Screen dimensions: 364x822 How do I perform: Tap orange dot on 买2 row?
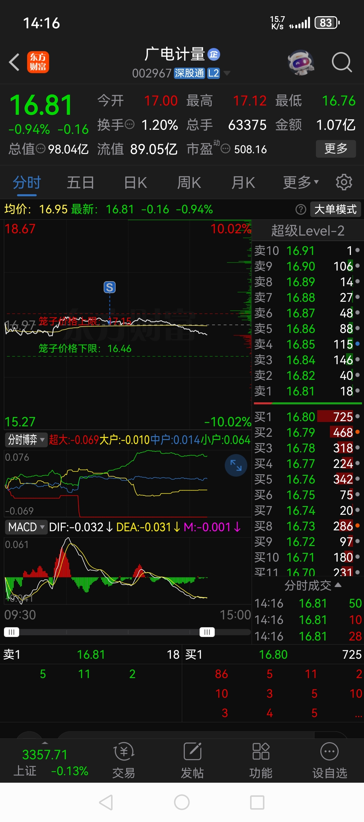click(358, 432)
